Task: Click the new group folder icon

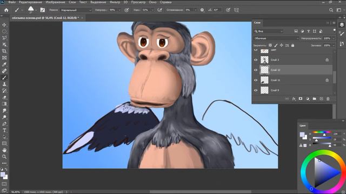Action: pyautogui.click(x=315, y=99)
